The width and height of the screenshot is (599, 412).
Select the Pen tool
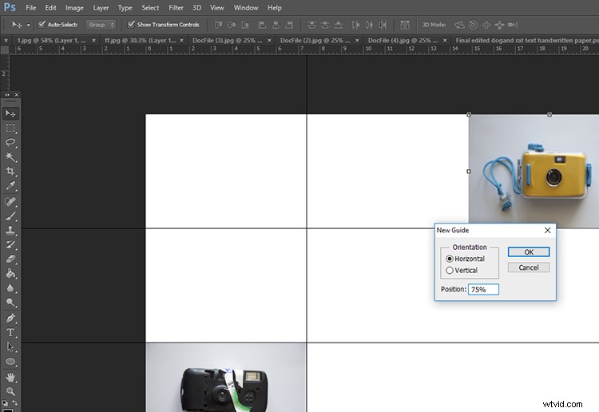point(10,318)
